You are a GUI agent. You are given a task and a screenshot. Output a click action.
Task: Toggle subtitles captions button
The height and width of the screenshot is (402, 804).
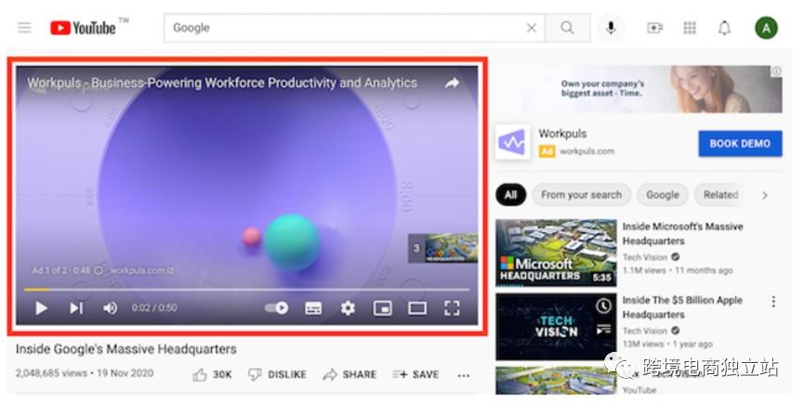coord(313,308)
